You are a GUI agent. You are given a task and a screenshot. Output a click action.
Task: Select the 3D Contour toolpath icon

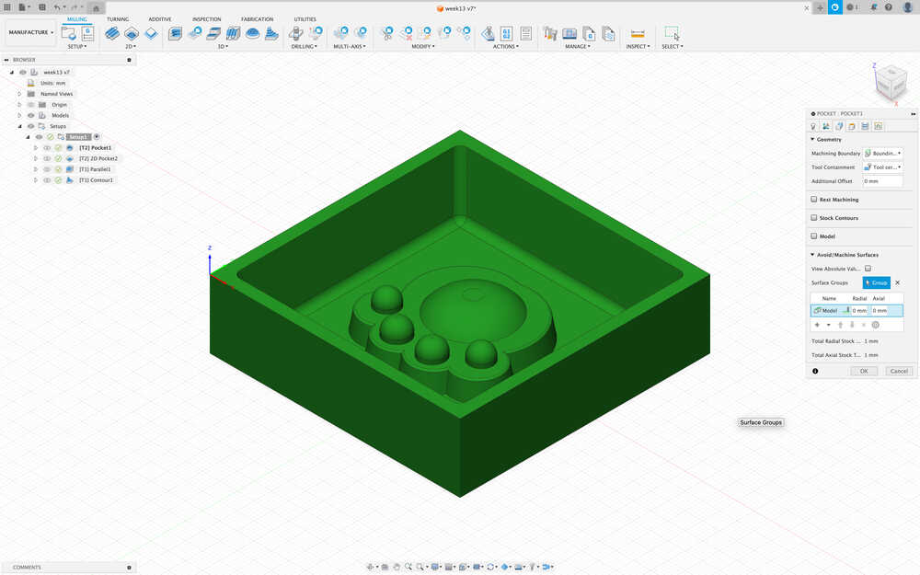click(271, 33)
